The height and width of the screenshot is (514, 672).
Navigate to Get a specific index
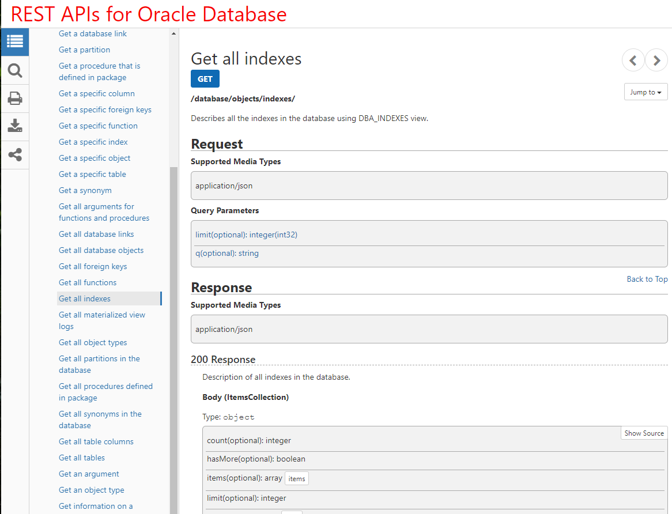pyautogui.click(x=93, y=142)
